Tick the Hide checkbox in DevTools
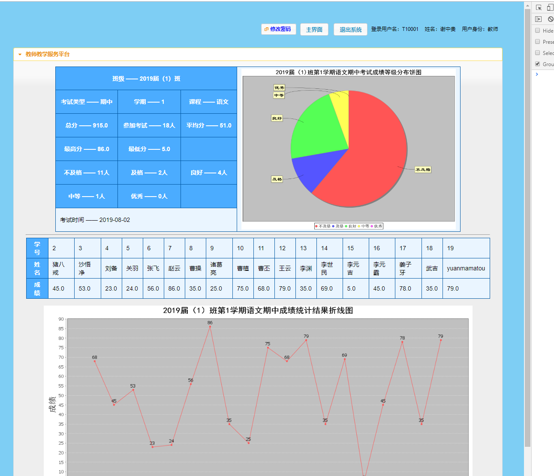554x476 pixels. point(538,30)
